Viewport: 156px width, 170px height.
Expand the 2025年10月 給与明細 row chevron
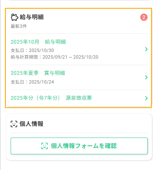point(146,49)
